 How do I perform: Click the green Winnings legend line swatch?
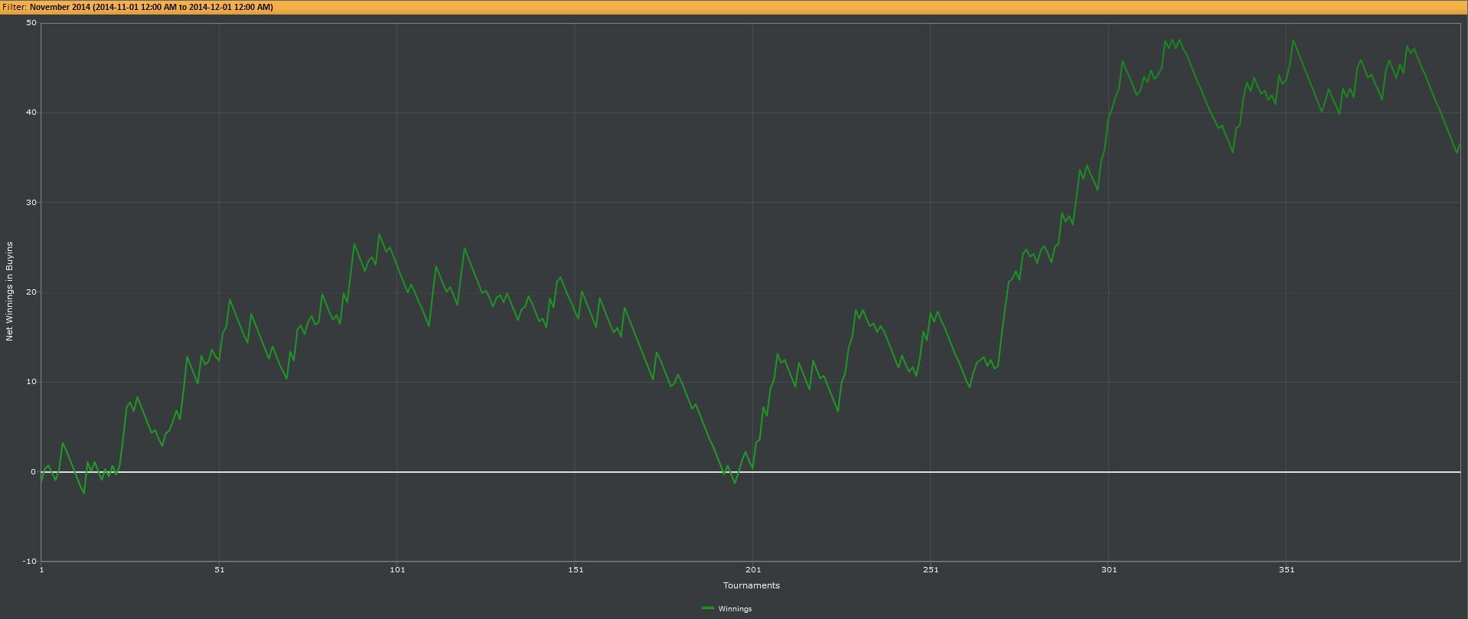pos(708,608)
